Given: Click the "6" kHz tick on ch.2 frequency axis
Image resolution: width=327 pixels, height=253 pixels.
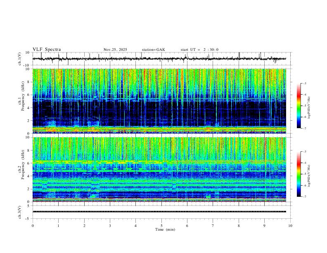Looking at the screenshot, I should 29,163.
